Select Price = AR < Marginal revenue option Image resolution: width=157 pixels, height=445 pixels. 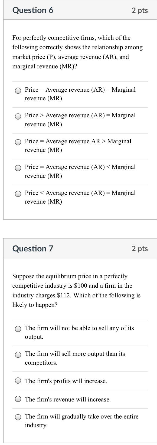point(18,168)
